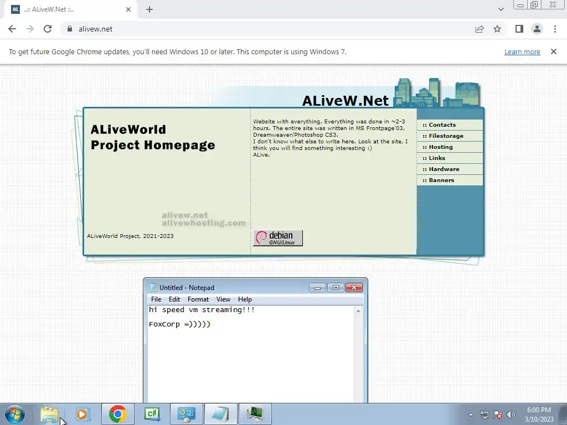The height and width of the screenshot is (425, 567).
Task: Open Windows Explorer from taskbar
Action: [x=49, y=414]
